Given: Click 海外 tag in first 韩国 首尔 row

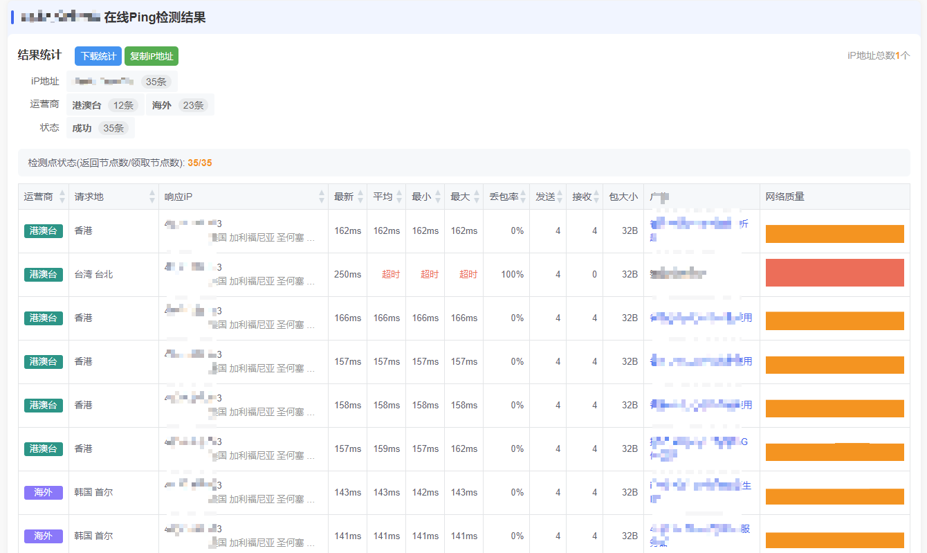Looking at the screenshot, I should point(44,492).
